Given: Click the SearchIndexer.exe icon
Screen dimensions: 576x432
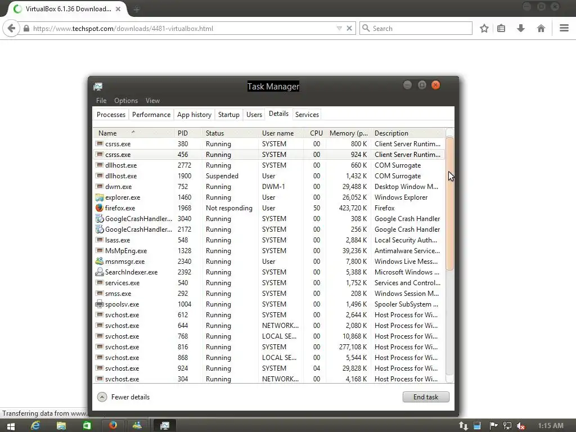Looking at the screenshot, I should point(99,272).
